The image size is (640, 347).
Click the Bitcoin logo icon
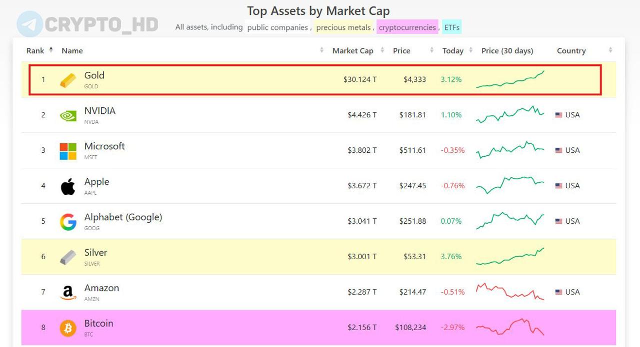pyautogui.click(x=68, y=328)
